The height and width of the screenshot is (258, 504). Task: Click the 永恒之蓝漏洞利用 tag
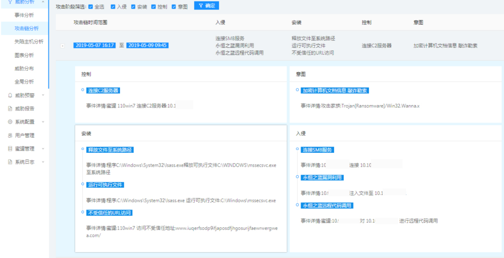(322, 177)
